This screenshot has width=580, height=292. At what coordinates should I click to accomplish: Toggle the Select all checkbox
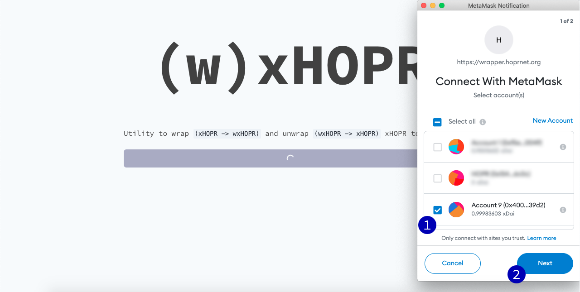click(x=438, y=122)
